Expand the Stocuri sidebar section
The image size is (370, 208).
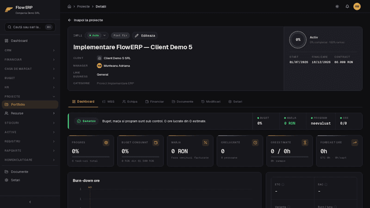click(x=30, y=123)
